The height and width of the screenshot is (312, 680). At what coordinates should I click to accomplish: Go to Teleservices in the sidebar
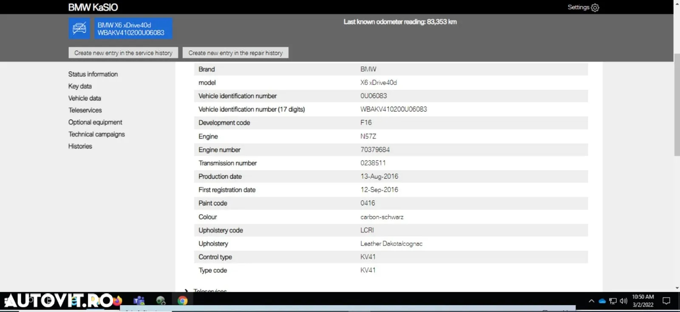(x=85, y=110)
